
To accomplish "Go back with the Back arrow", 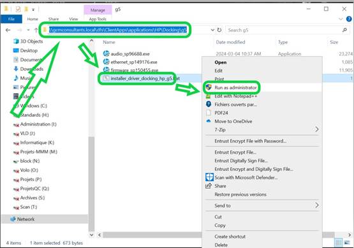I will pos(8,30).
